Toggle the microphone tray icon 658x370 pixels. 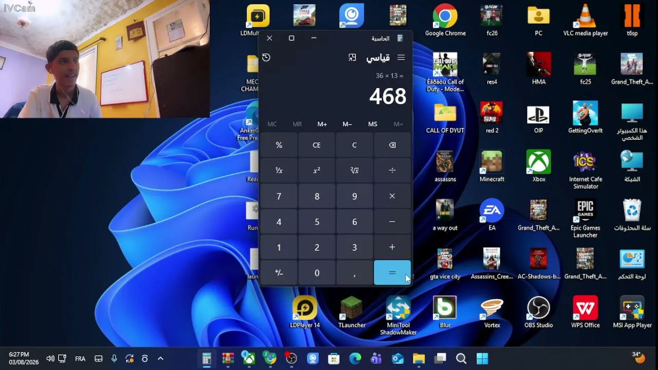[x=114, y=359]
